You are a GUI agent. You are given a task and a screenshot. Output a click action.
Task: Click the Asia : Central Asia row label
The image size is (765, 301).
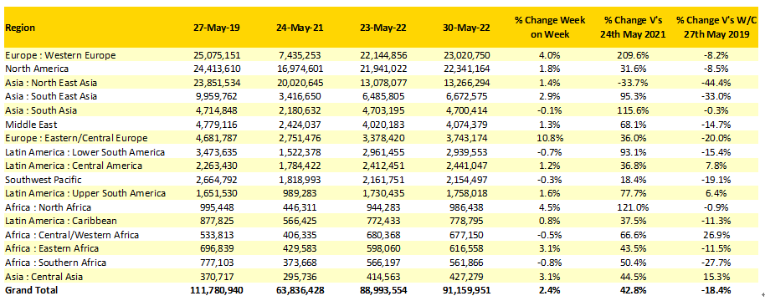click(44, 277)
